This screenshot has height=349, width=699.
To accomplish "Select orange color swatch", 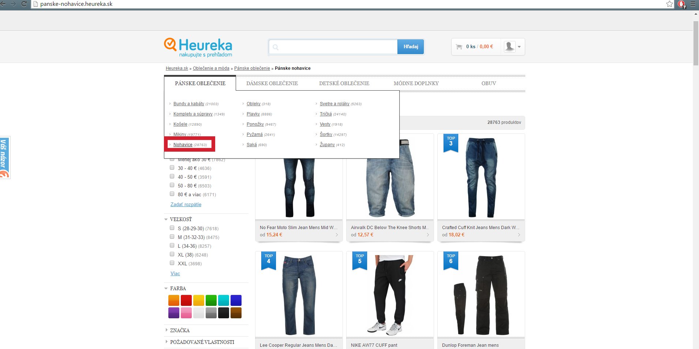I will 174,300.
